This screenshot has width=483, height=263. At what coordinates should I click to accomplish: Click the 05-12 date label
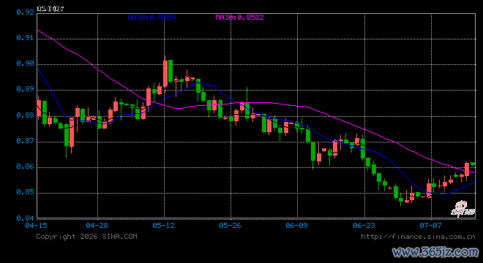pos(164,226)
